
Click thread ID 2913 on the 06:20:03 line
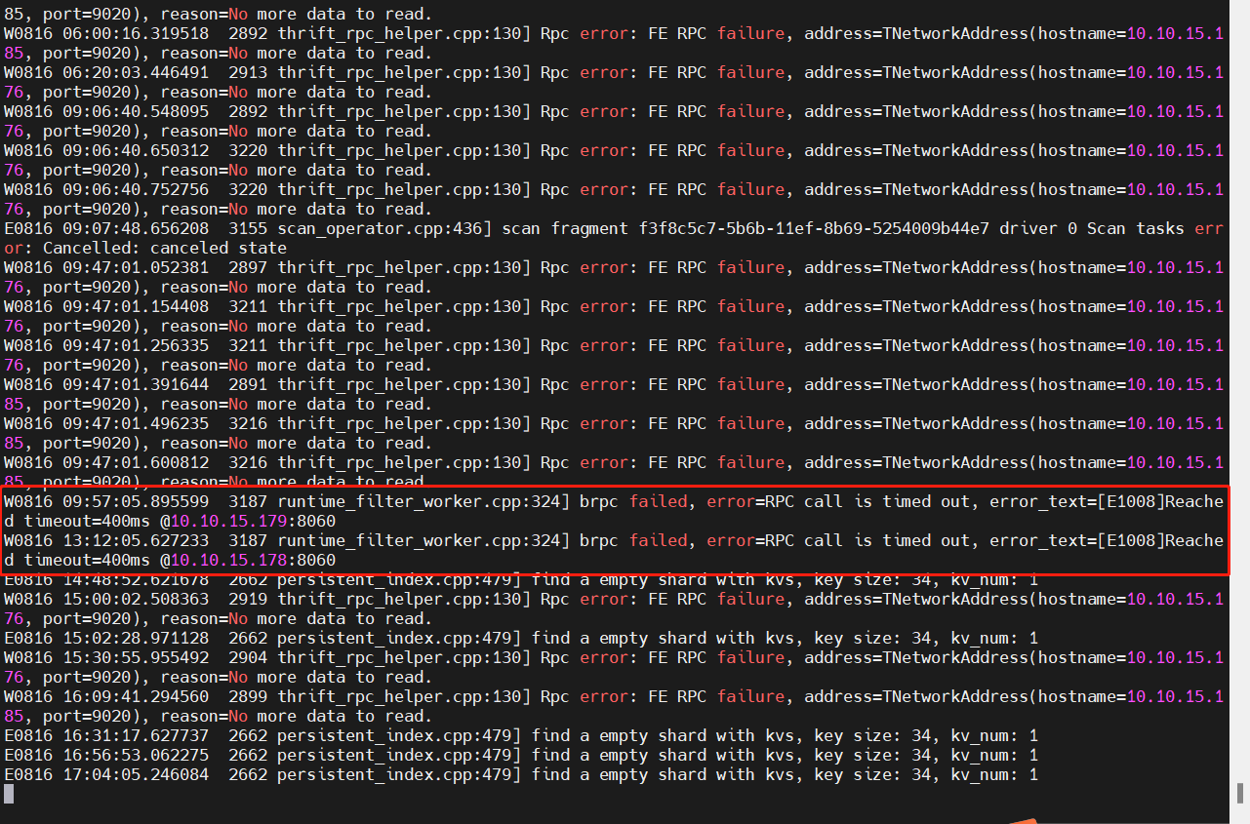point(248,72)
